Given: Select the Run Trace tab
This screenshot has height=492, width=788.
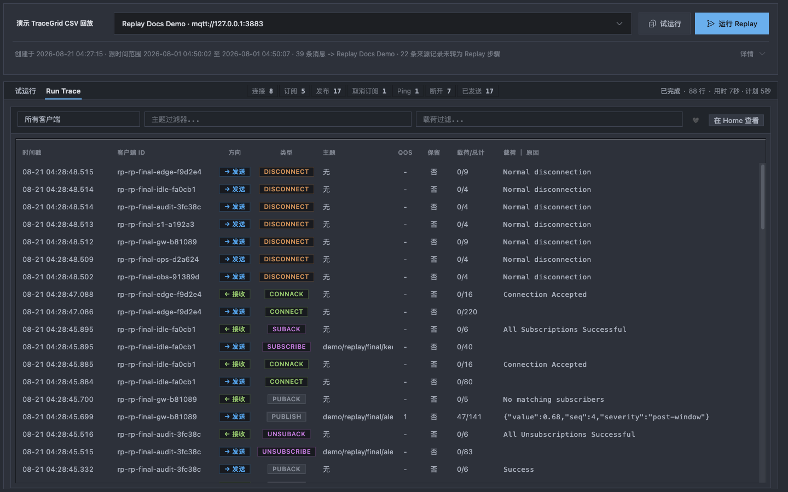Looking at the screenshot, I should [63, 91].
